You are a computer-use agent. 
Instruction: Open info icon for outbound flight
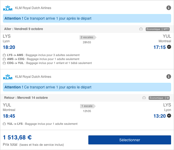point(169,8)
